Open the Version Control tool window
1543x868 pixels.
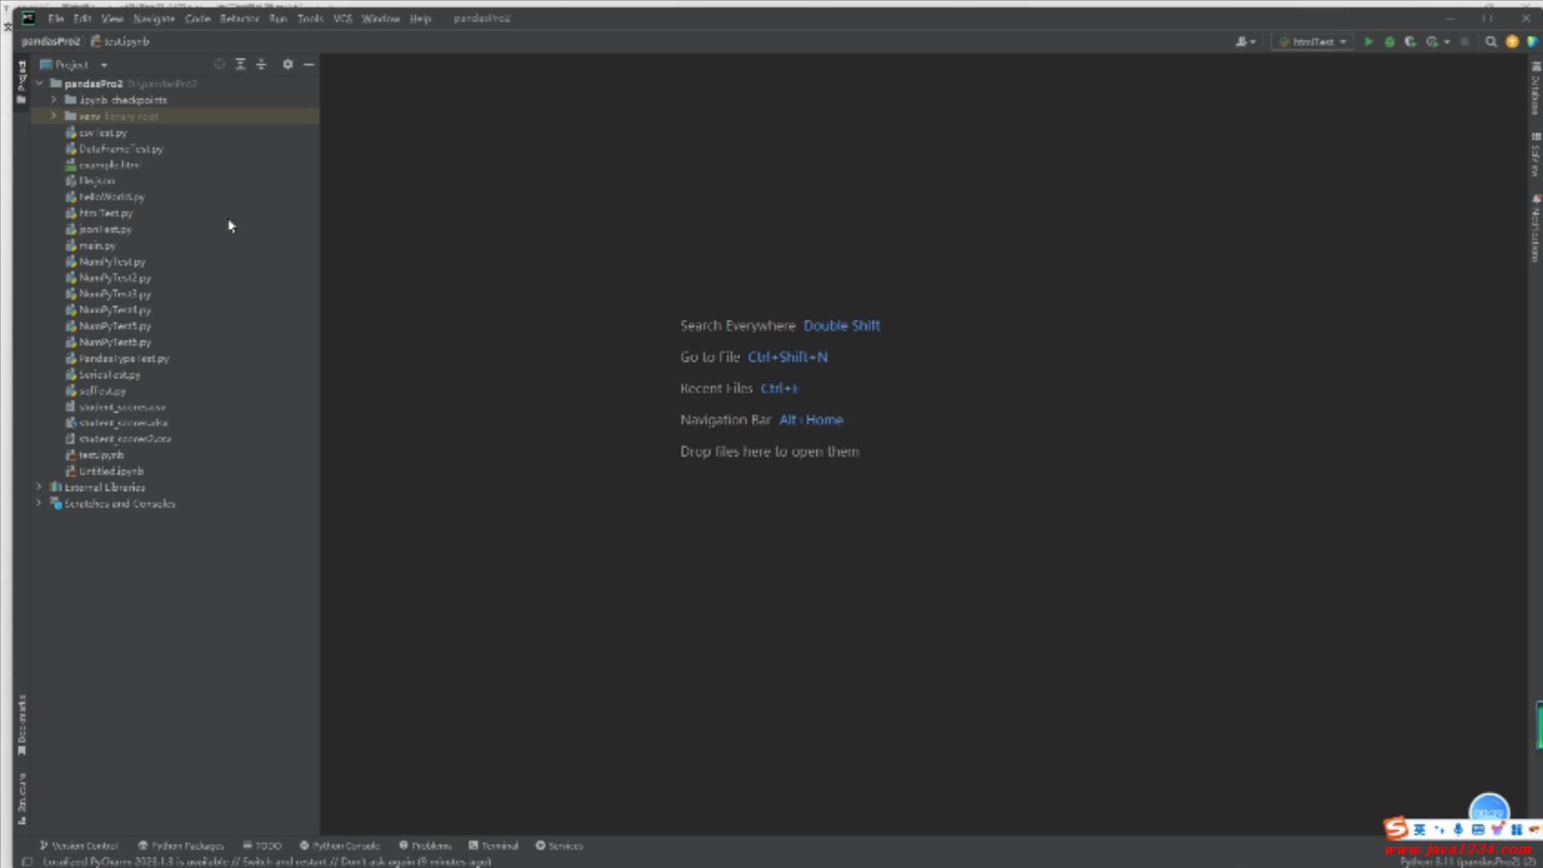click(79, 845)
